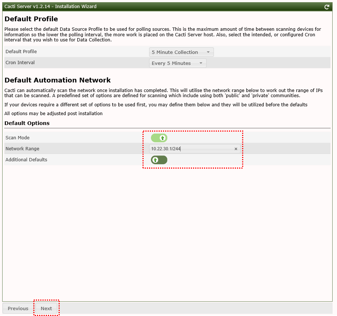Open the Cron Interval dropdown
The width and height of the screenshot is (337, 316).
coord(178,63)
